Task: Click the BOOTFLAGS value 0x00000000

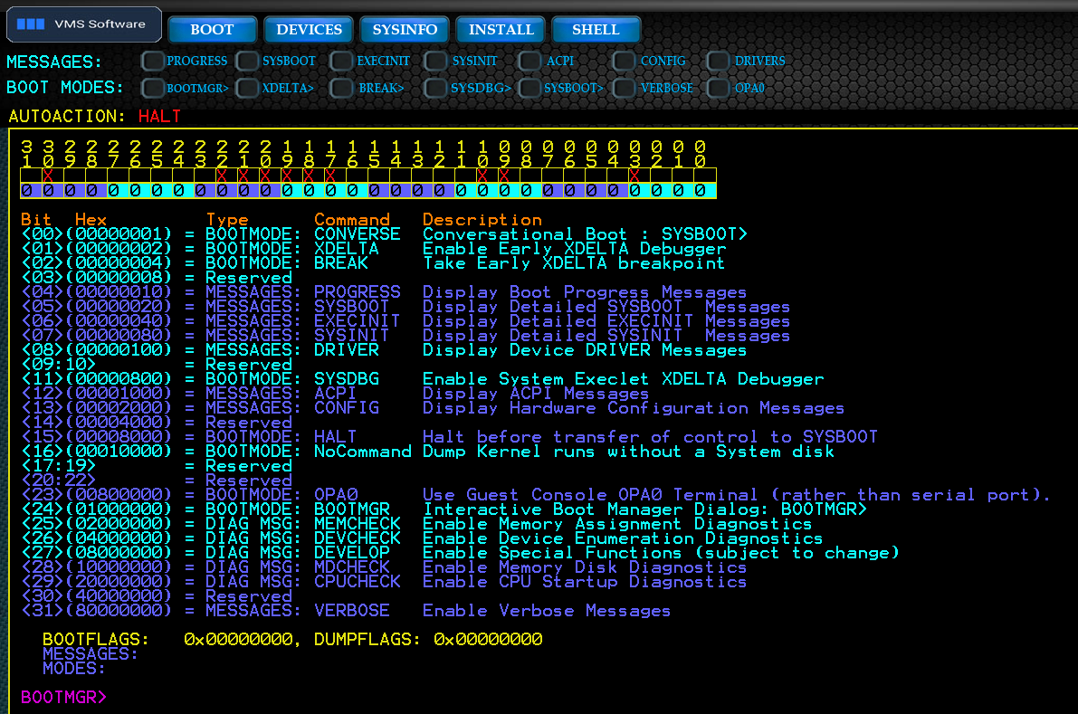Action: click(x=239, y=639)
